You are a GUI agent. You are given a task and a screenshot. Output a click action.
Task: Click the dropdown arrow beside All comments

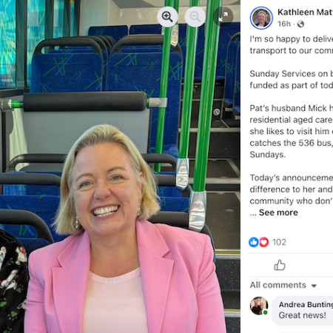[314, 286]
